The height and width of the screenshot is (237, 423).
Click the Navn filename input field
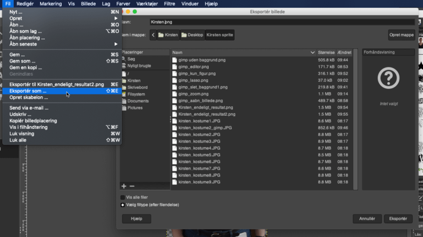281,22
